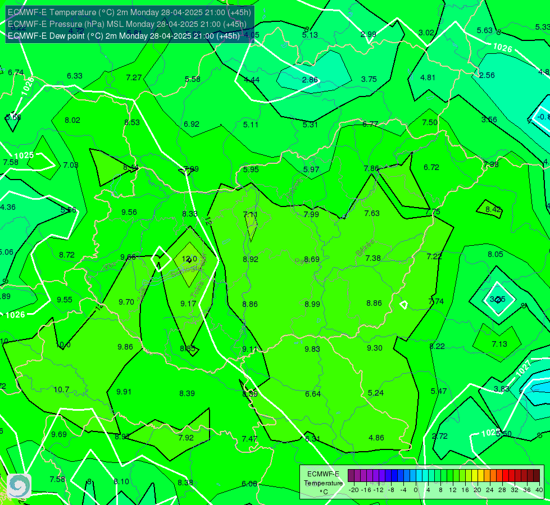Click the 7.27 temperature value
The width and height of the screenshot is (550, 505).
click(134, 77)
